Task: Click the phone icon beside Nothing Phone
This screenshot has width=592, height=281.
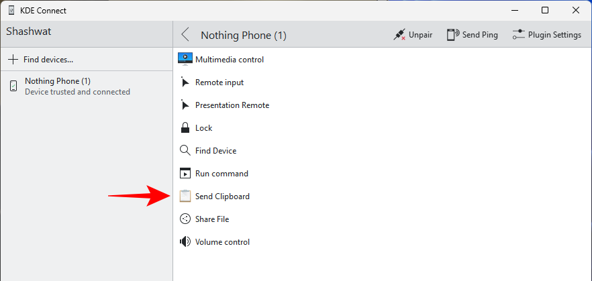Action: 13,86
